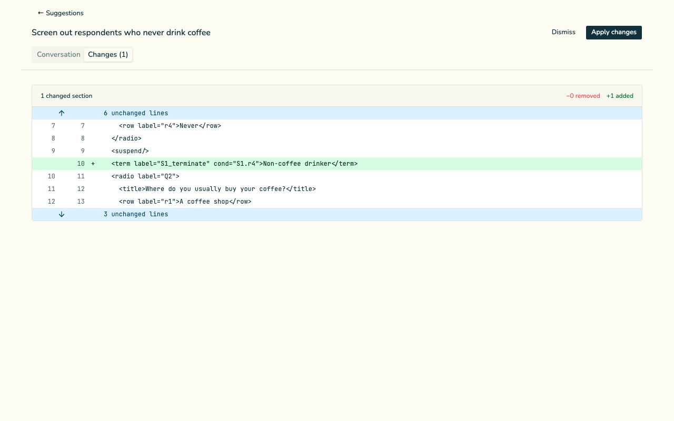674x421 pixels.
Task: Click the '6 unchanged lines' label
Action: tap(136, 113)
